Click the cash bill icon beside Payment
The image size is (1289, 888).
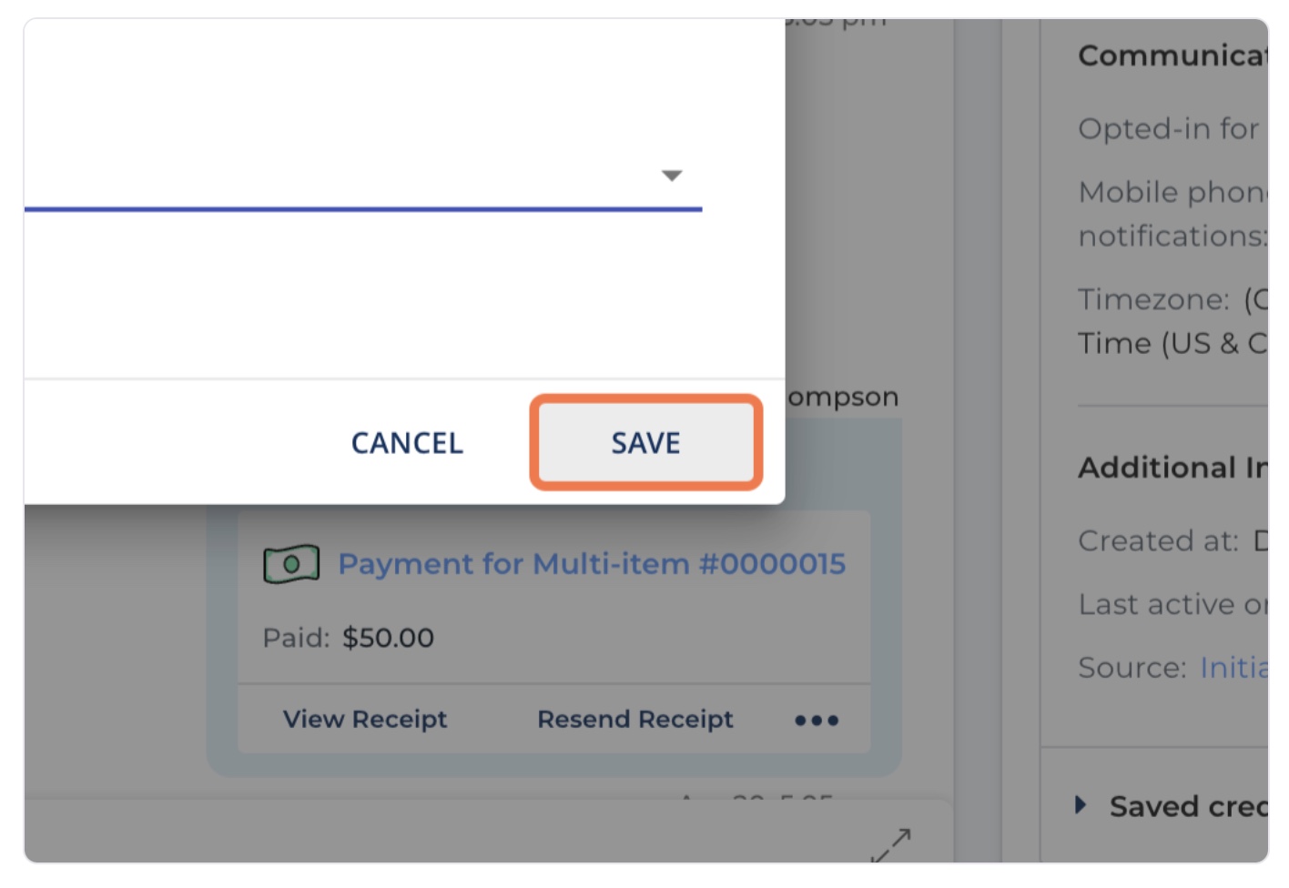[291, 564]
